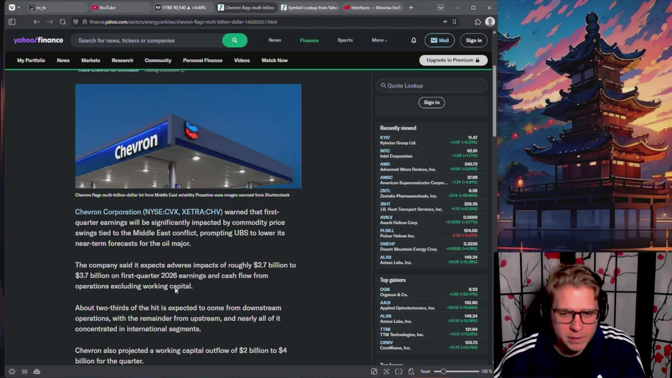Expand the tab list dropdown arrow

click(440, 7)
